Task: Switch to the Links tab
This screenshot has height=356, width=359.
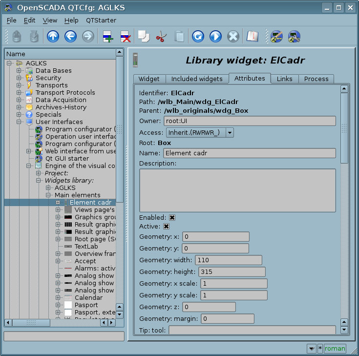Action: point(284,79)
